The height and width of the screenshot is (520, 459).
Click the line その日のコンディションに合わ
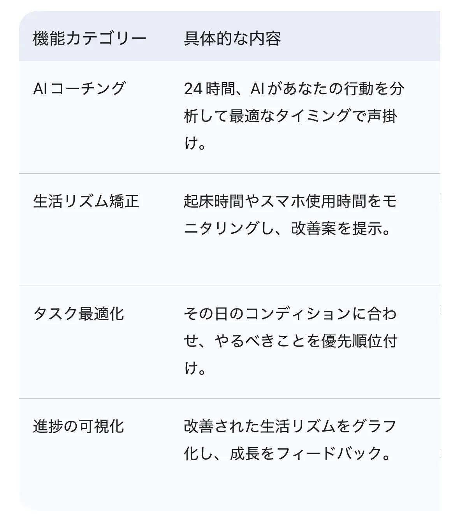(x=290, y=314)
